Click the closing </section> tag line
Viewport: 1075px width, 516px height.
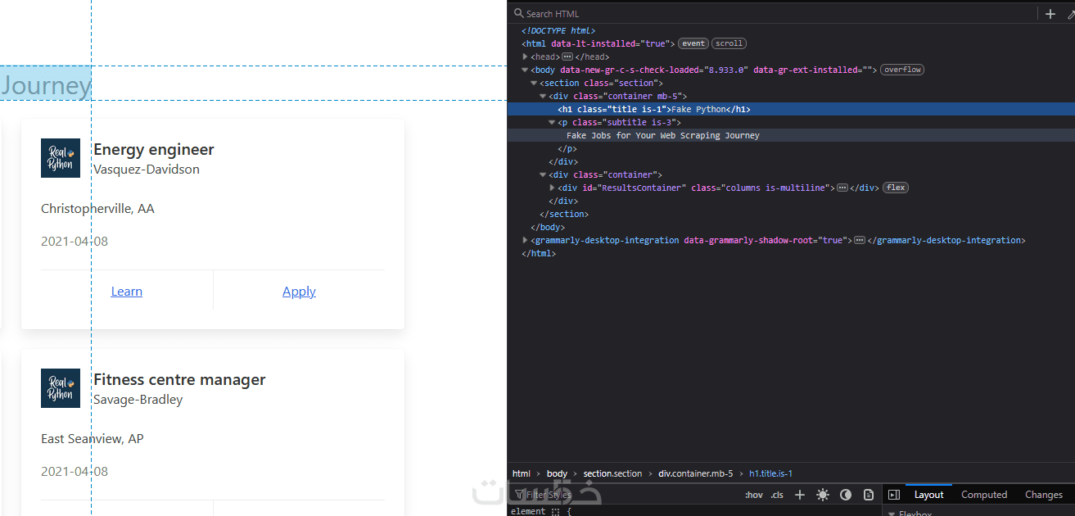[x=564, y=214]
